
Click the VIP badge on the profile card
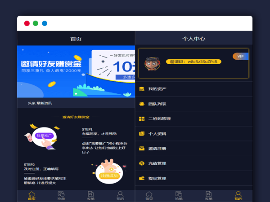240,56
